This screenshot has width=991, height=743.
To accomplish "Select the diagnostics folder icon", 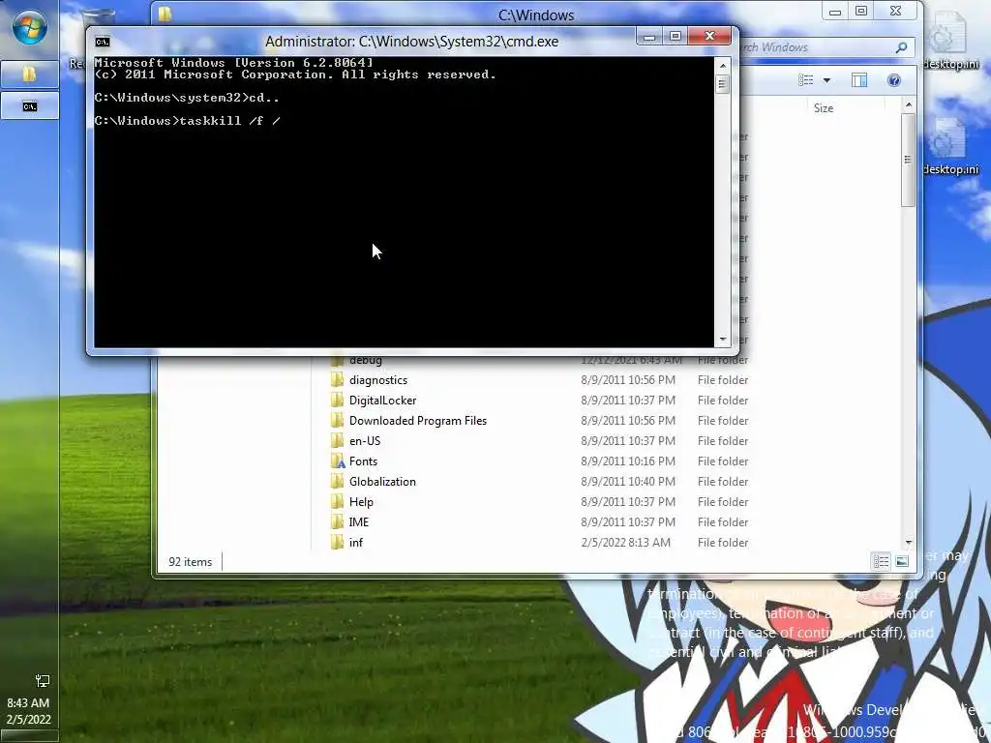I will 338,380.
